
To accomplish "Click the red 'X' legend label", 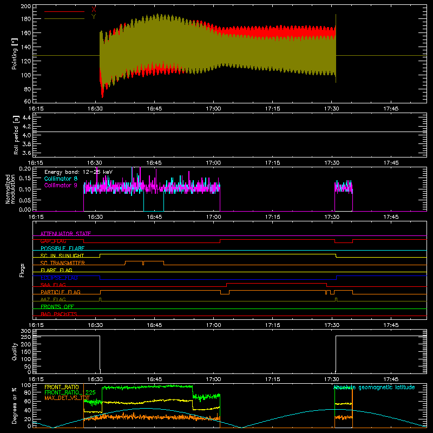I will pos(94,10).
